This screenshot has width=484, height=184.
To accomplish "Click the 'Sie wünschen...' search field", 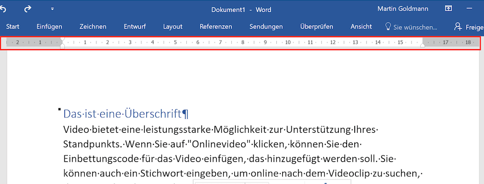I will (x=415, y=27).
